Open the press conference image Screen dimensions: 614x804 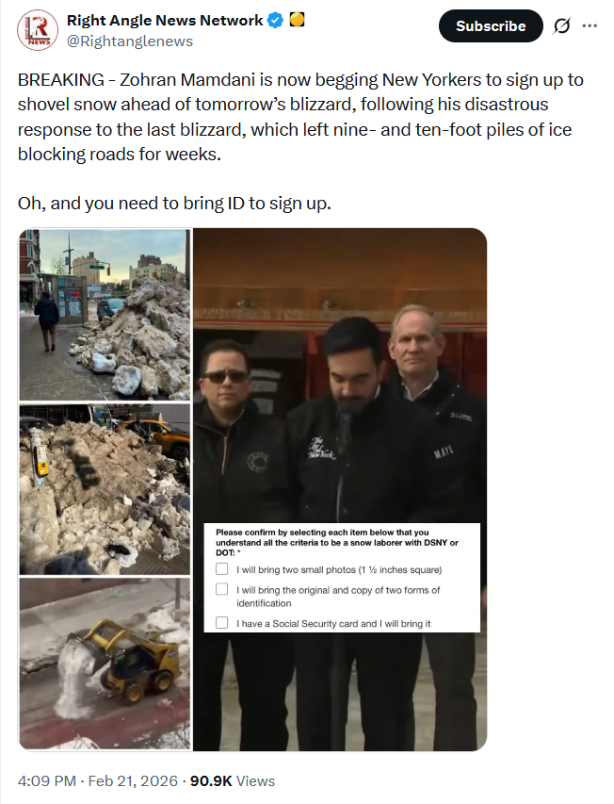340,490
